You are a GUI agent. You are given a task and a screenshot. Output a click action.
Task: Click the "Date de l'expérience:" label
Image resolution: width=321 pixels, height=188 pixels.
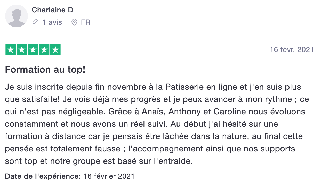click(x=43, y=177)
